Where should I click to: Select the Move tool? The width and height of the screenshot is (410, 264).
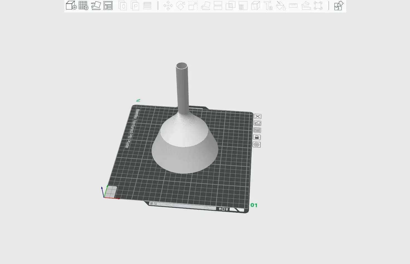tap(168, 6)
